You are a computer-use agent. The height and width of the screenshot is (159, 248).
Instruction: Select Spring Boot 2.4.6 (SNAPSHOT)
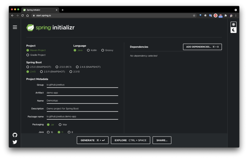click(x=88, y=67)
